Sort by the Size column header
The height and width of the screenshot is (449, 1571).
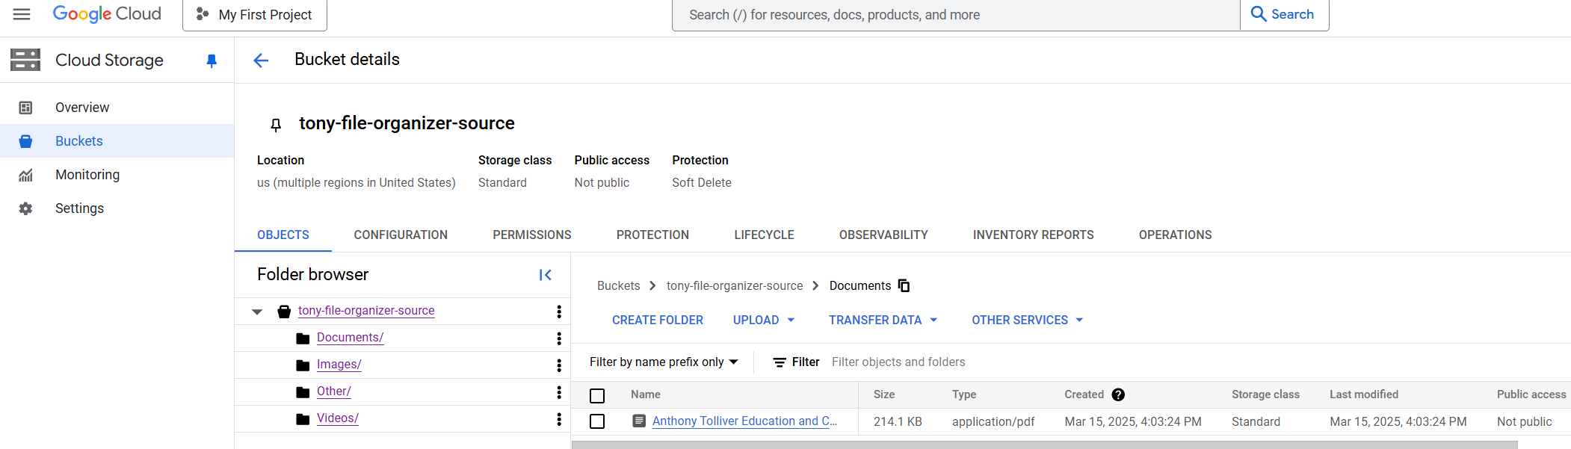[884, 394]
